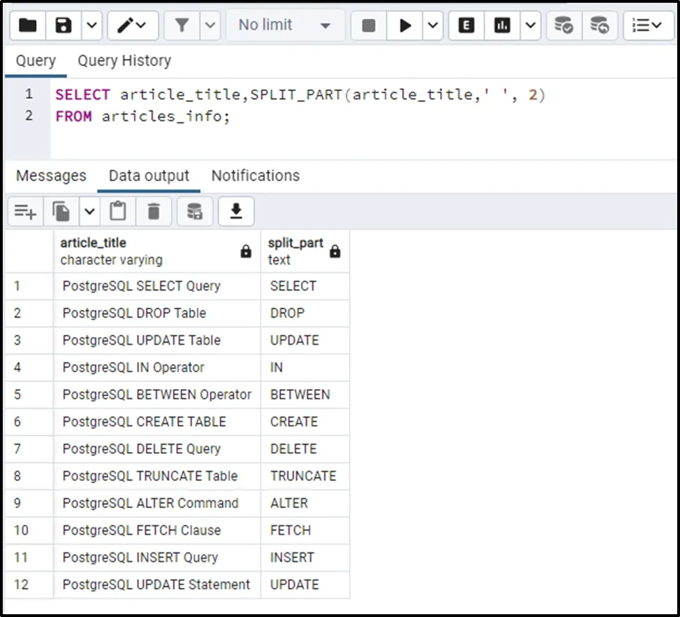Image resolution: width=680 pixels, height=617 pixels.
Task: Run the query with Execute play icon
Action: pos(405,26)
